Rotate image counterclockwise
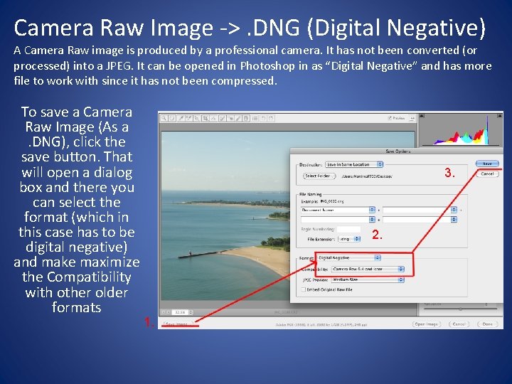This screenshot has height=384, width=512. pyautogui.click(x=263, y=118)
